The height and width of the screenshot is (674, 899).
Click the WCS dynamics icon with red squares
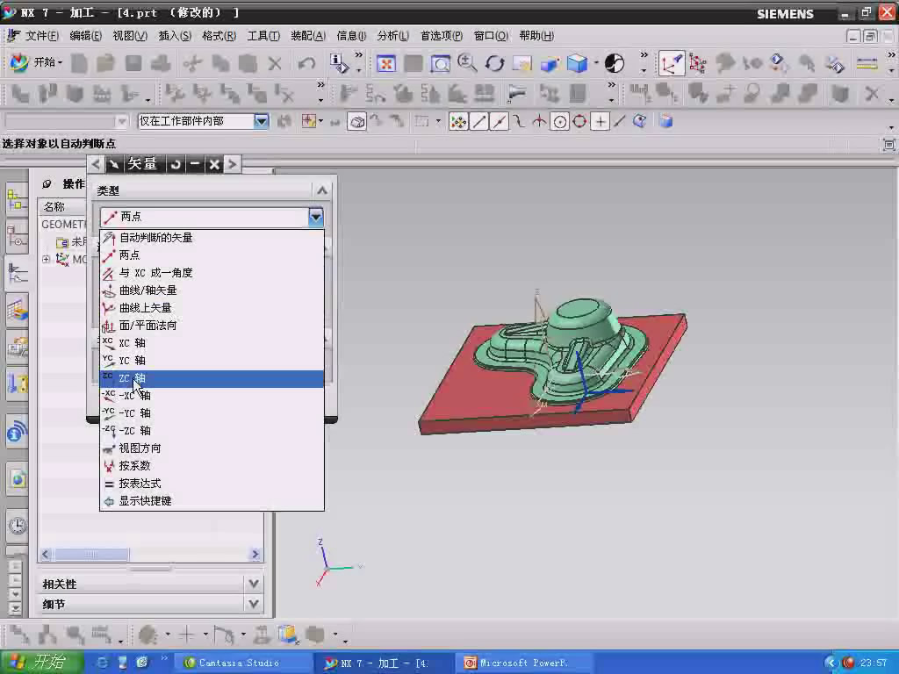(x=698, y=63)
